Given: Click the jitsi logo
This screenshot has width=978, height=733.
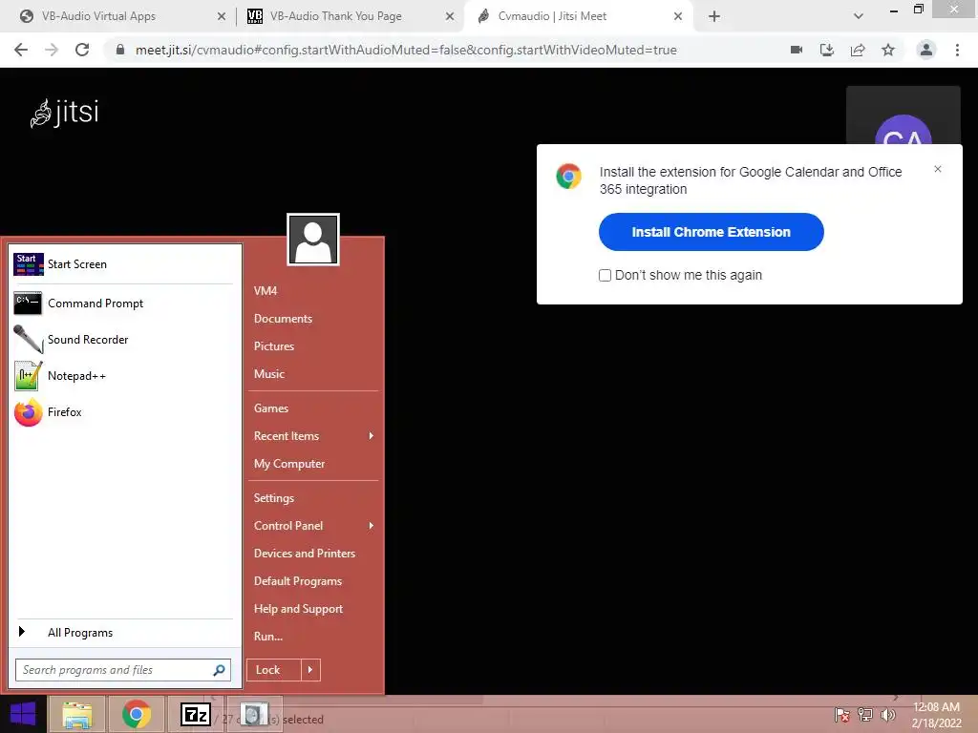Looking at the screenshot, I should click(65, 113).
